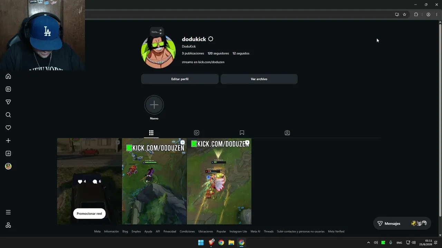This screenshot has width=442, height=248.
Task: Switch to the Saved bookmark tab
Action: (x=242, y=133)
